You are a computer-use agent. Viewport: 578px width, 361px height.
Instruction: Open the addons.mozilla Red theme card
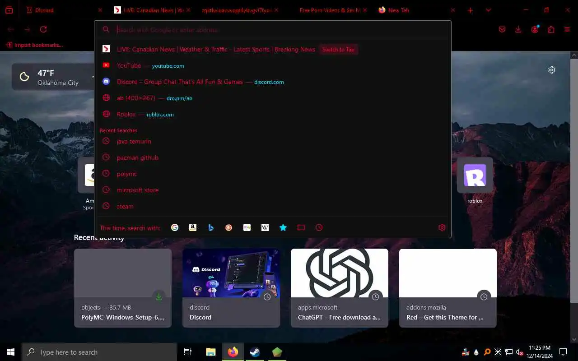pyautogui.click(x=448, y=288)
